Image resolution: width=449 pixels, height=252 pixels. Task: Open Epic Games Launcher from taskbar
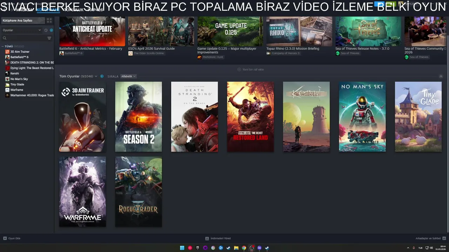point(197,248)
